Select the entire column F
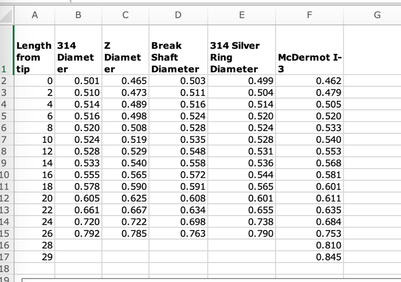 click(x=310, y=16)
